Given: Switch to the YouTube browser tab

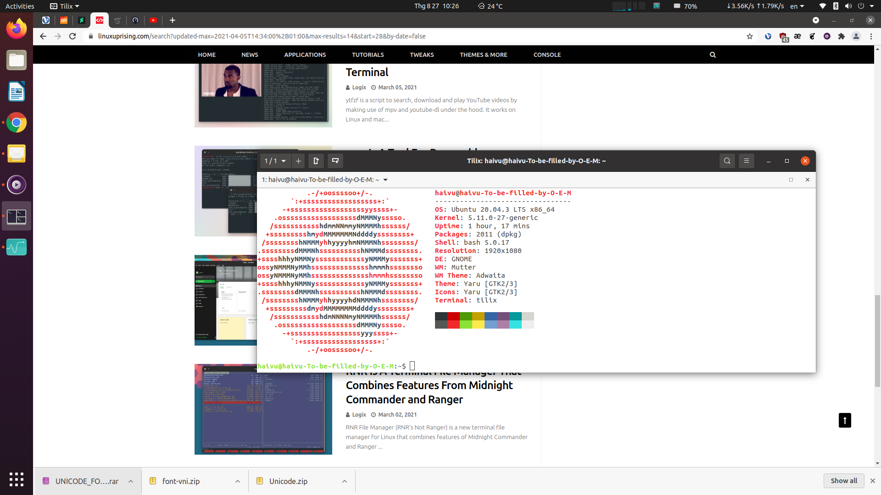Looking at the screenshot, I should pos(153,20).
